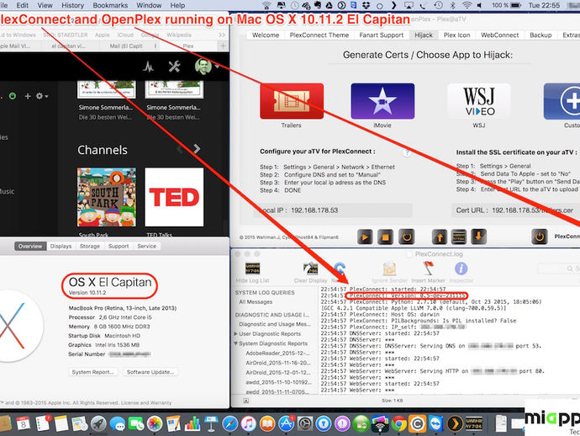The width and height of the screenshot is (580, 436).
Task: Open the Fanart Support tab
Action: click(381, 35)
